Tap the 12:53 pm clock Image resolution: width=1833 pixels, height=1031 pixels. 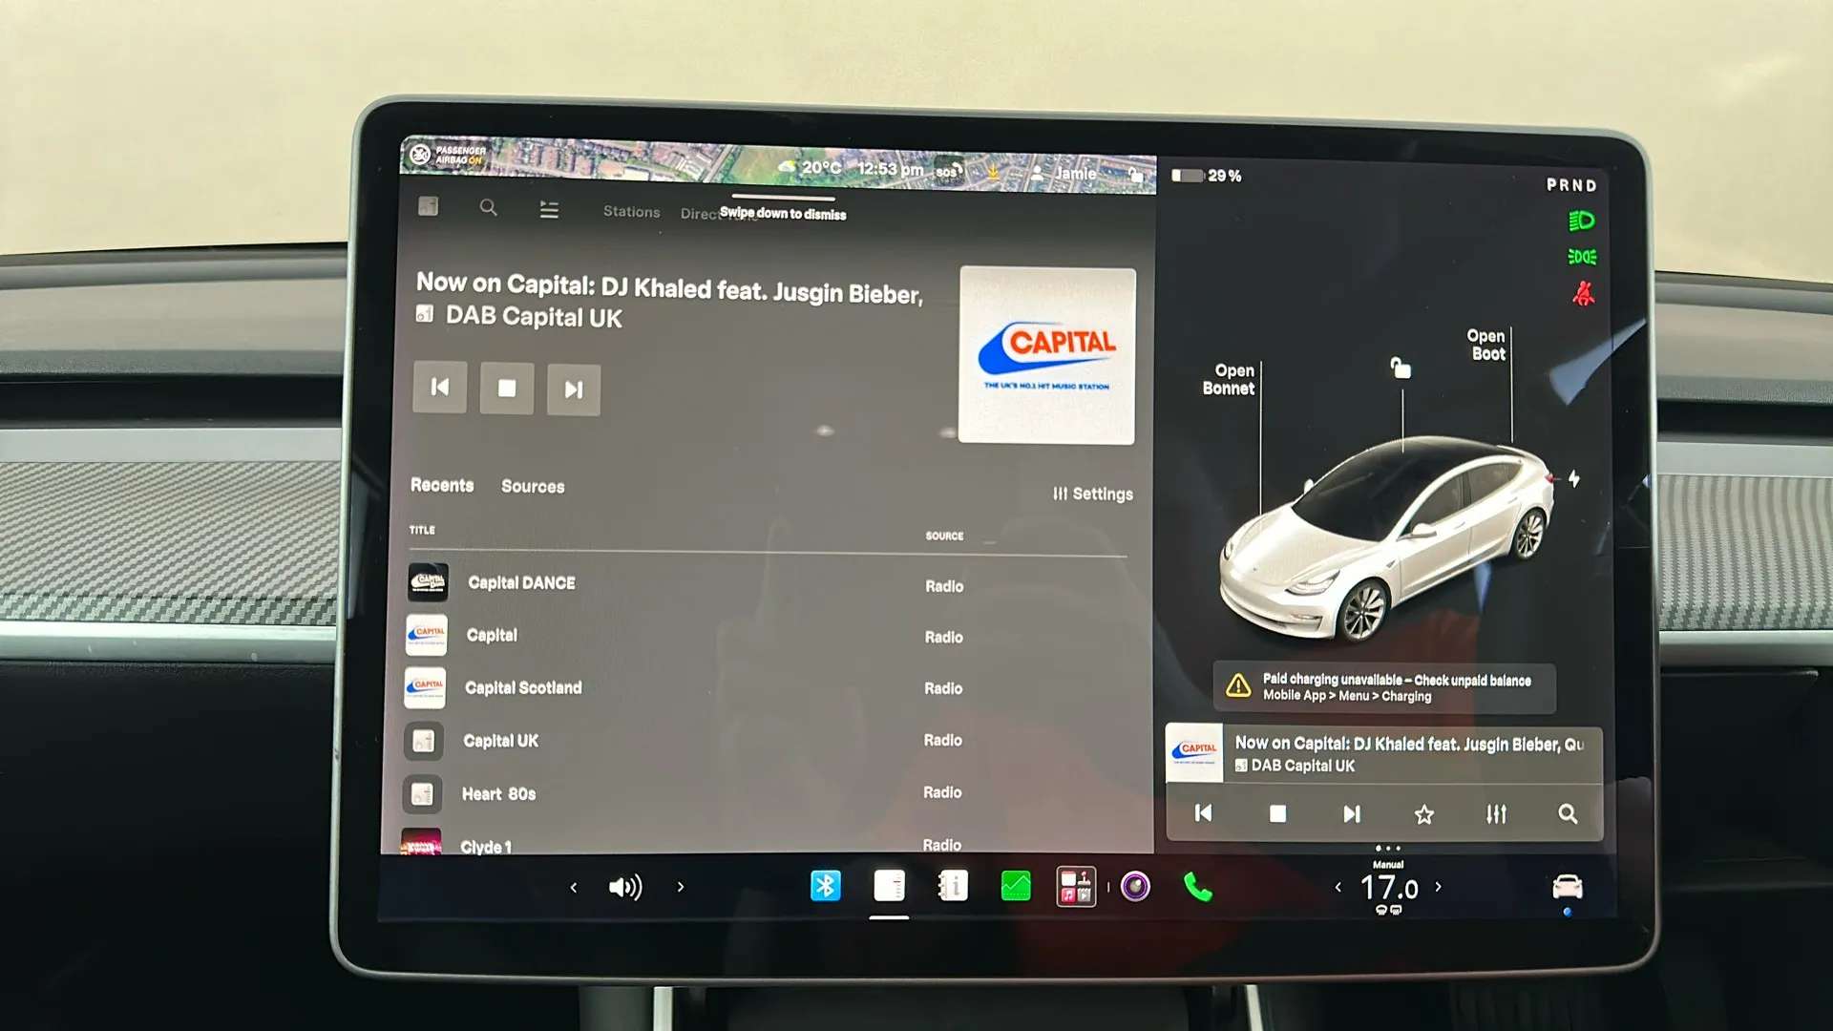coord(890,169)
